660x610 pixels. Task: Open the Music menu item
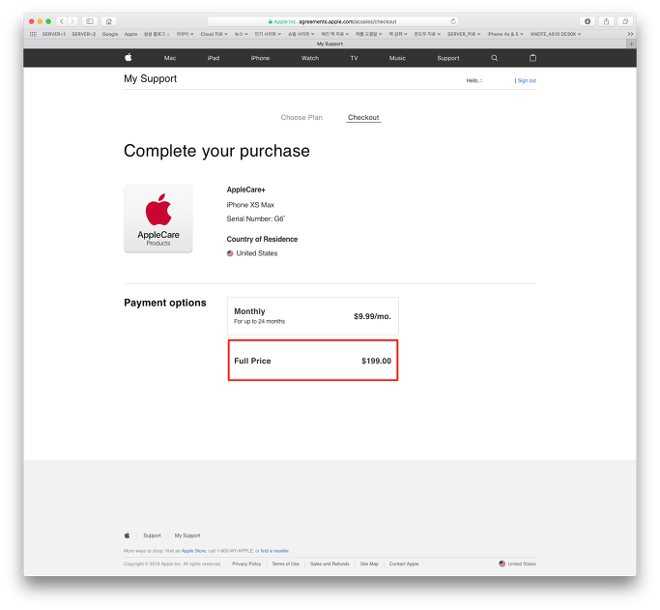coord(397,58)
